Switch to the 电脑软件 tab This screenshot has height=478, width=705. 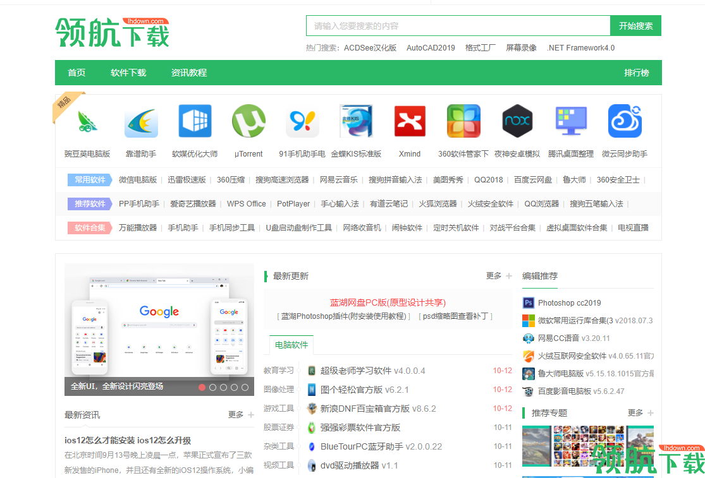click(291, 345)
